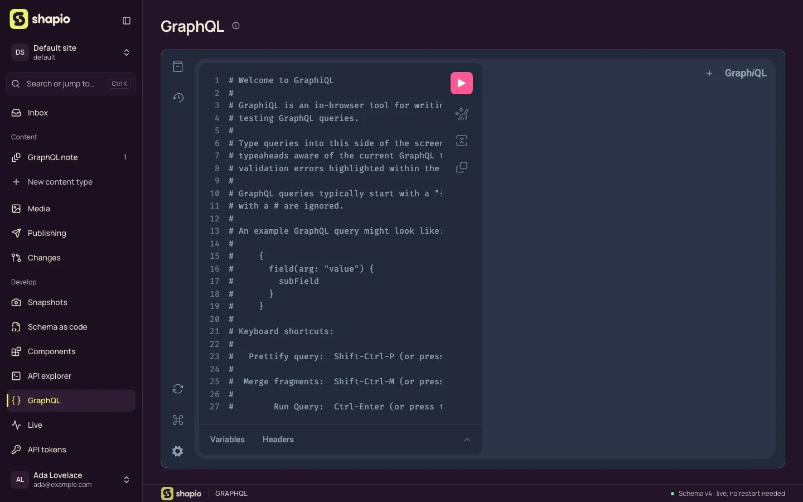Open the Changes page
This screenshot has height=502, width=803.
[71, 258]
